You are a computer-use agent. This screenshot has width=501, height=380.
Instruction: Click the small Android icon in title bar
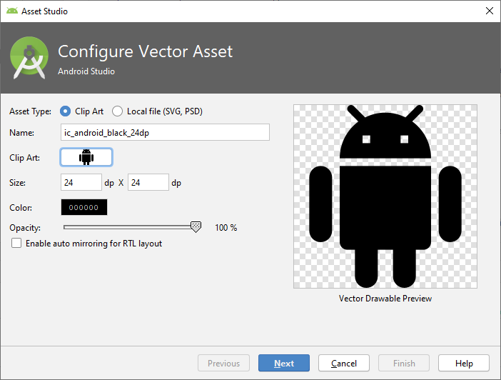pos(12,11)
